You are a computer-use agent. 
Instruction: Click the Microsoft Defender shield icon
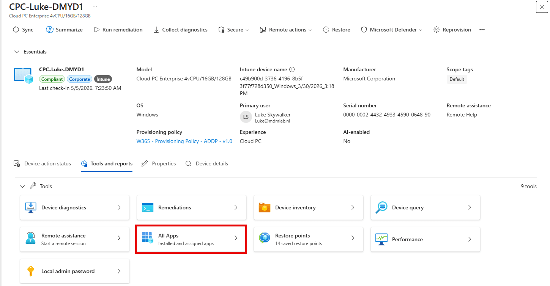coord(364,30)
